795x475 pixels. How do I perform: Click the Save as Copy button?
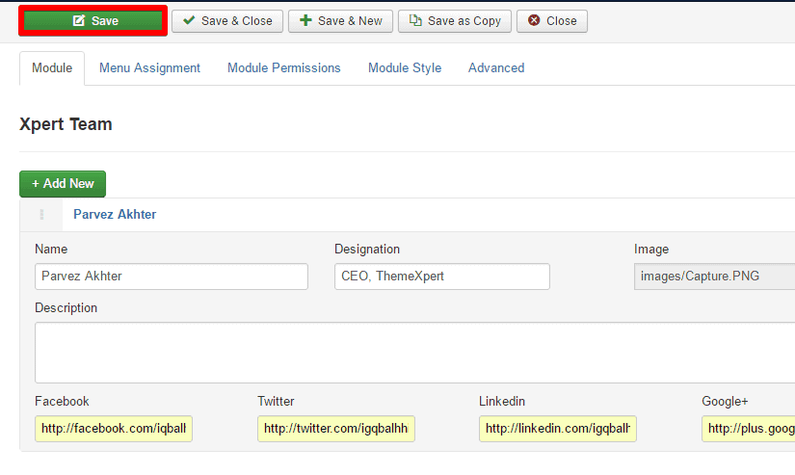455,21
